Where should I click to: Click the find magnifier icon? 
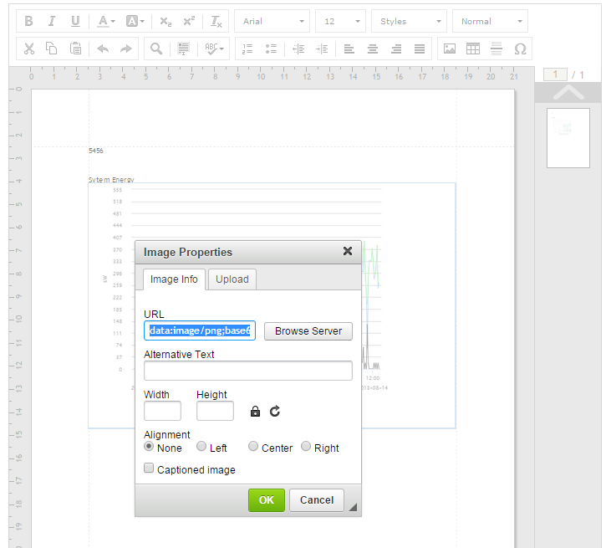[156, 49]
